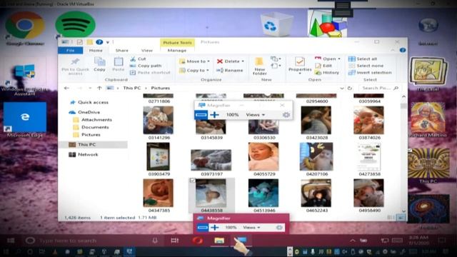Open Magnifier settings gear
Viewport: 457px width, 257px height.
pyautogui.click(x=286, y=115)
